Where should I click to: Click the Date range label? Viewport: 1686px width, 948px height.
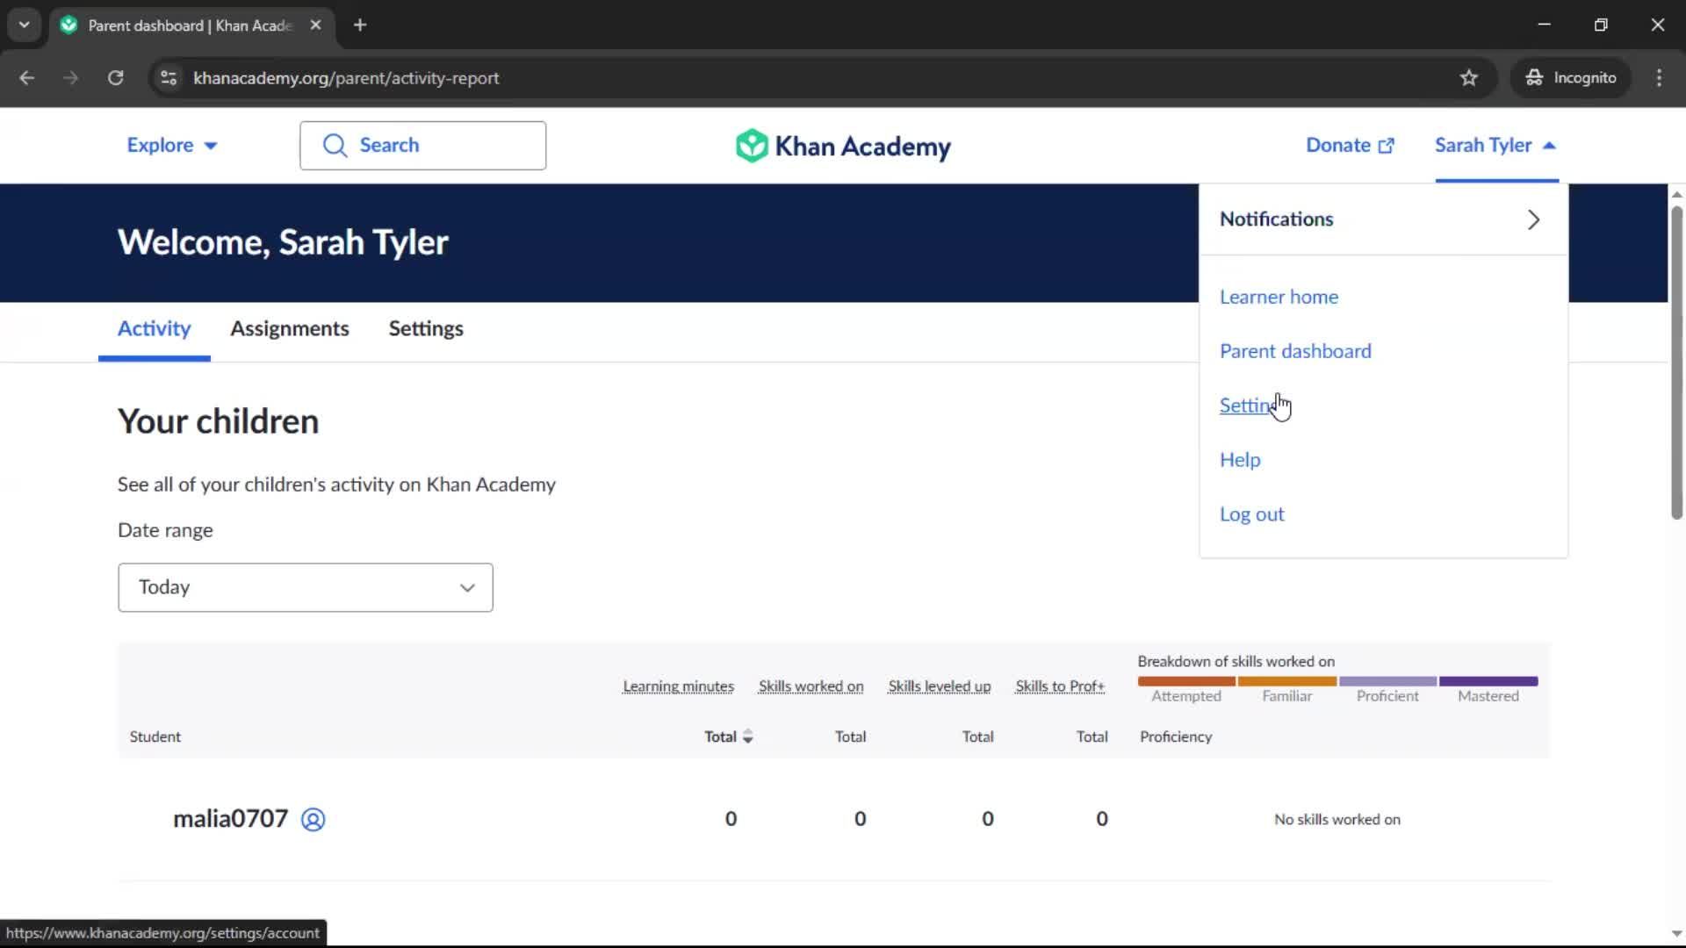point(165,530)
